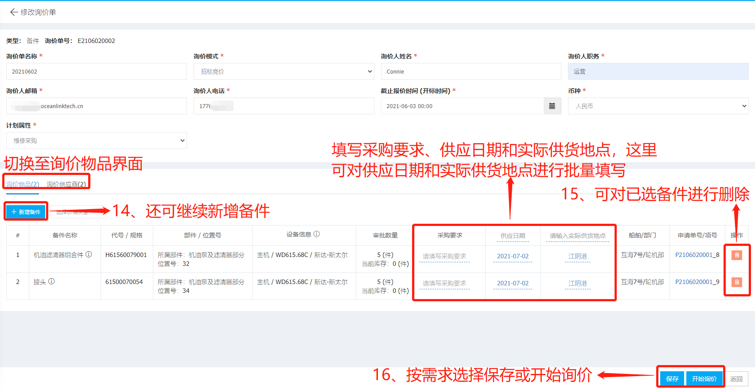Screen dimensions: 755x389
Task: Click the 保存 button
Action: click(672, 379)
